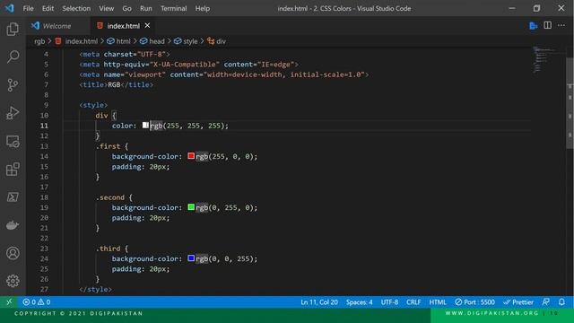Viewport: 574px width, 323px height.
Task: Open the Edit menu
Action: point(48,8)
